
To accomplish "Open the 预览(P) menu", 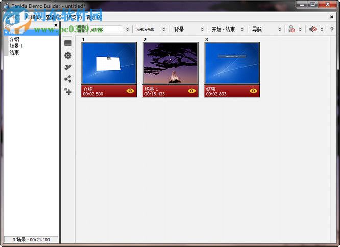I will (75, 17).
